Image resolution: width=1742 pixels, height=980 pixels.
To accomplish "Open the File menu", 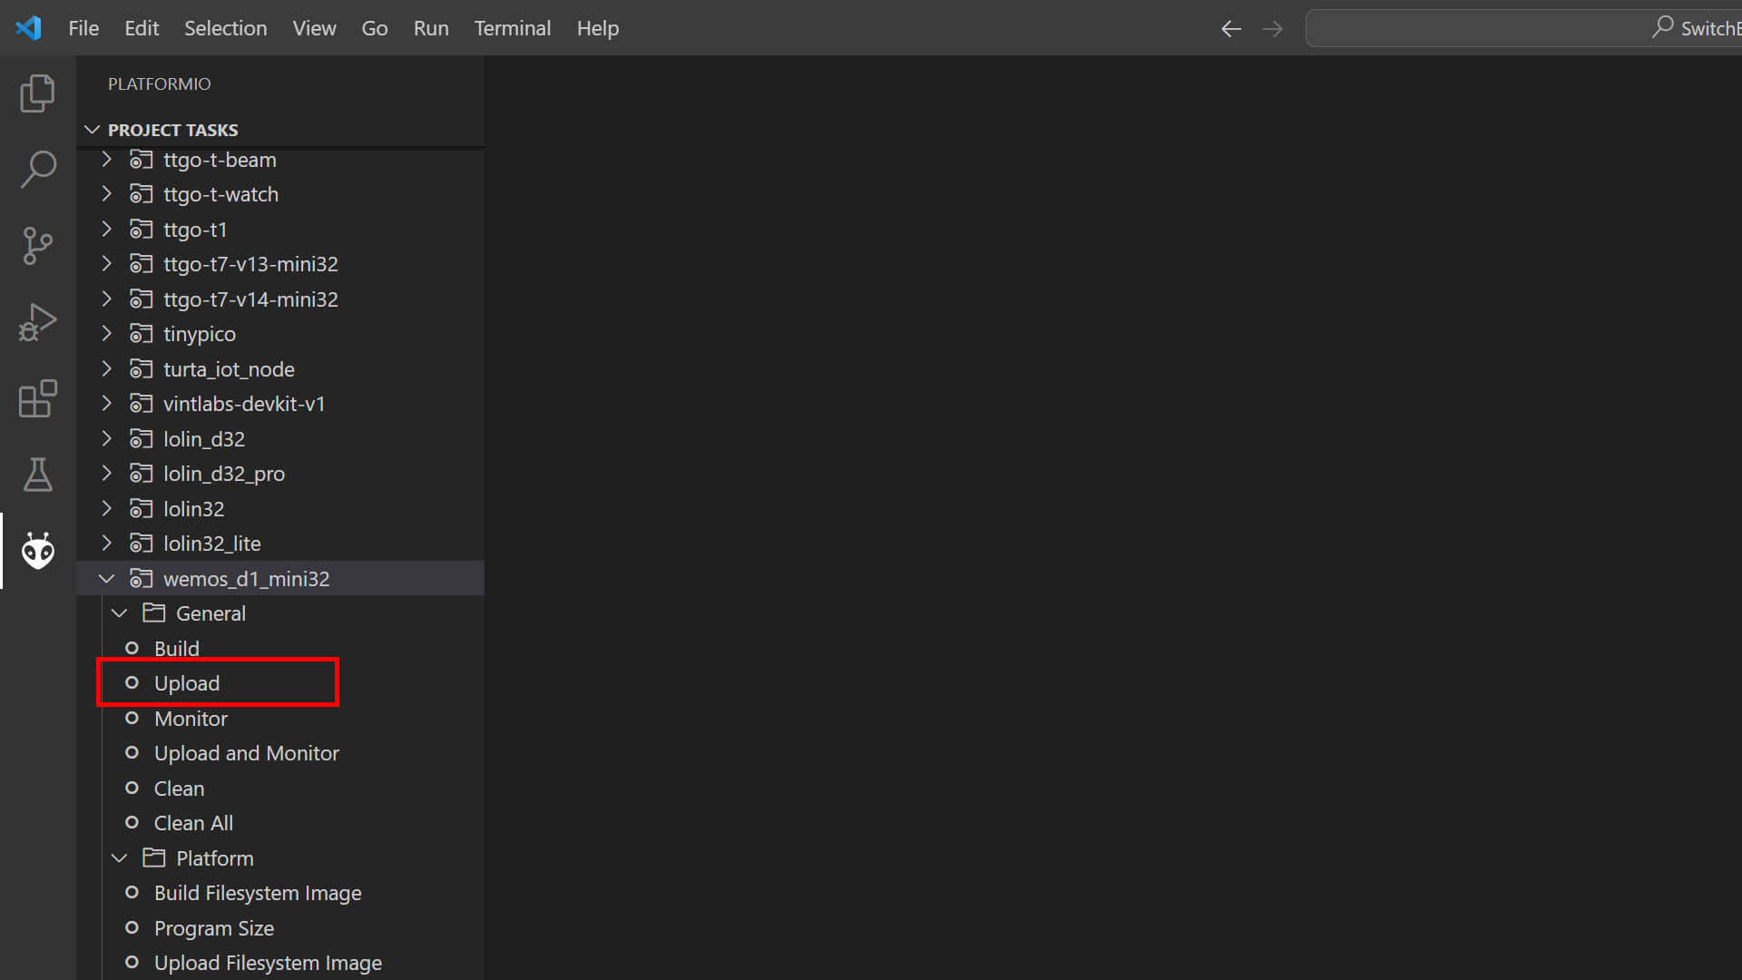I will click(83, 28).
